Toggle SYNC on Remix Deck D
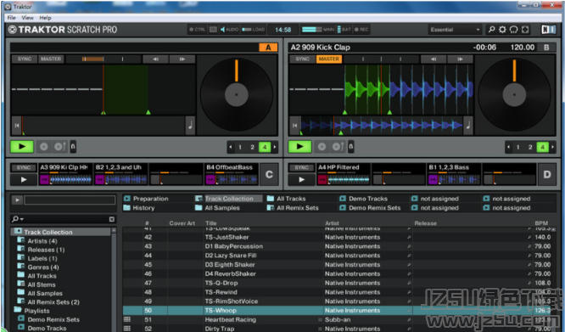This screenshot has height=332, width=565. coord(301,167)
